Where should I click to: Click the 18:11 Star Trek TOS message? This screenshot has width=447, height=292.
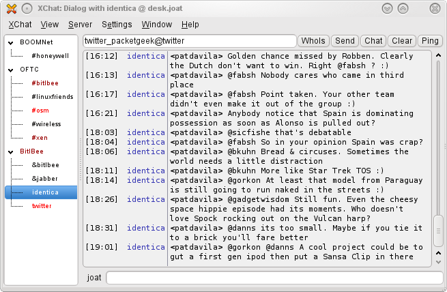tap(277, 171)
